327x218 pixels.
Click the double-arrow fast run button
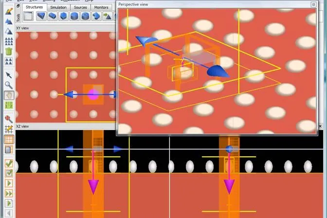9,193
